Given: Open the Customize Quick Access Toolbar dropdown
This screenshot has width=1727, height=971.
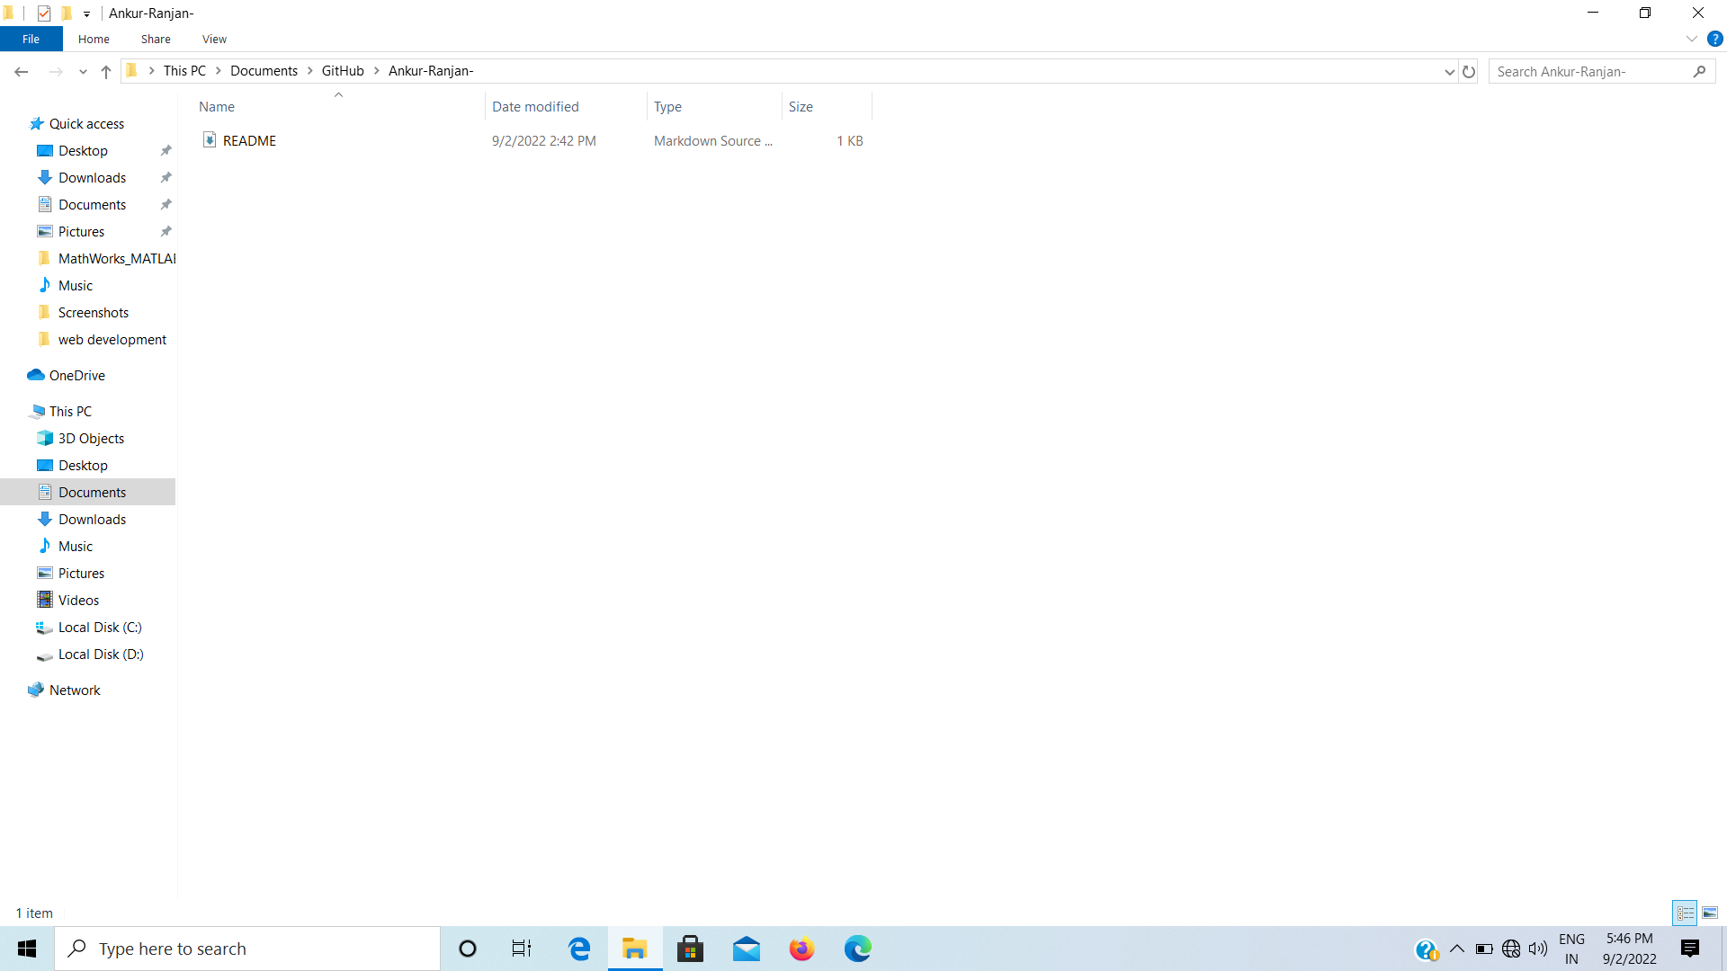Looking at the screenshot, I should point(86,13).
